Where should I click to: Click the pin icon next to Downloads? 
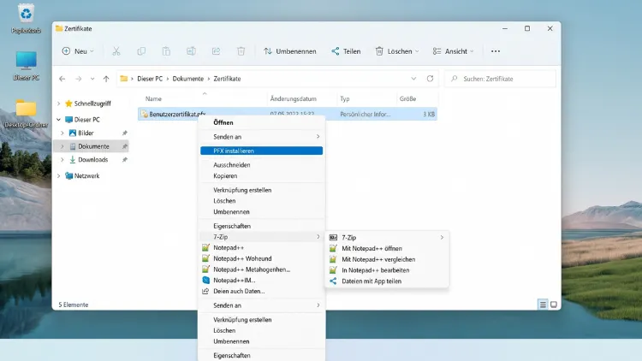pyautogui.click(x=125, y=160)
